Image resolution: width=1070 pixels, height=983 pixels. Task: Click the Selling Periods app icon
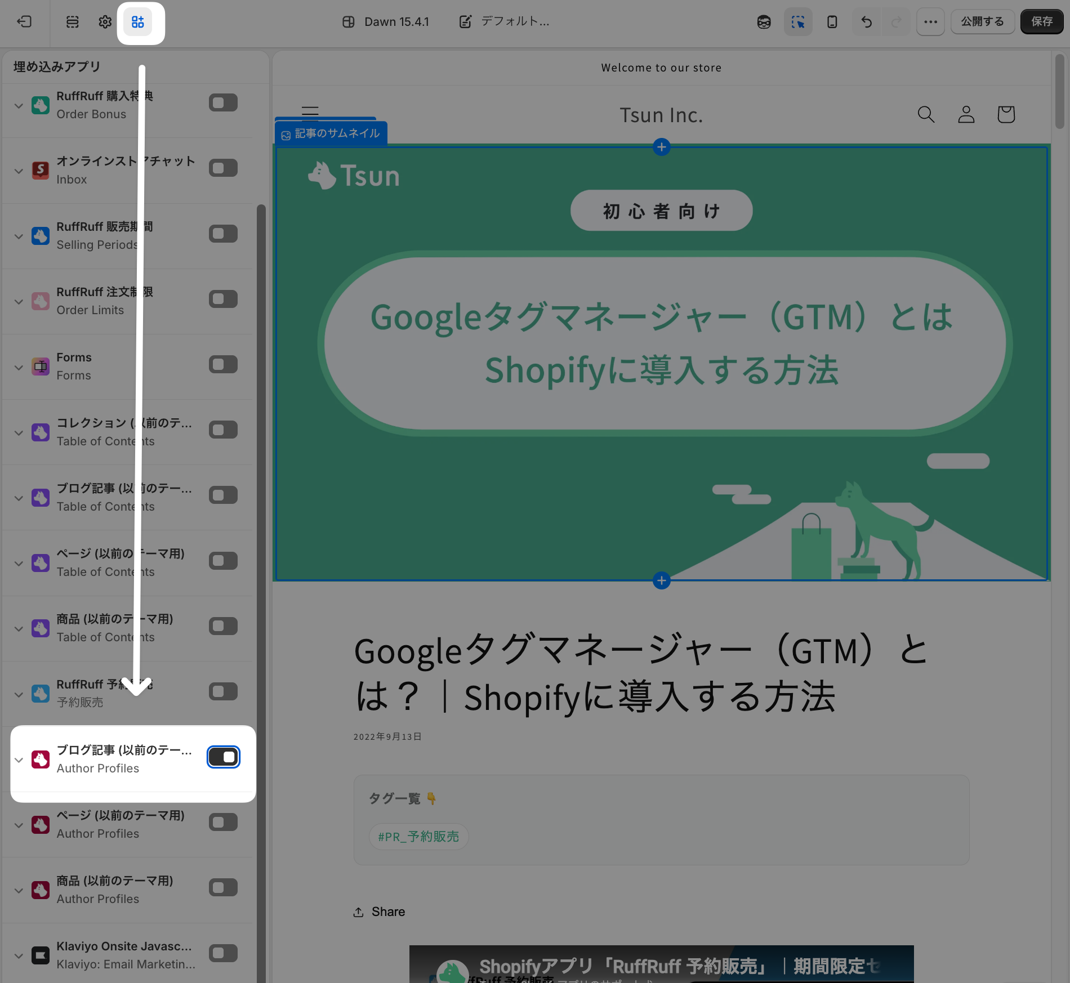[41, 236]
